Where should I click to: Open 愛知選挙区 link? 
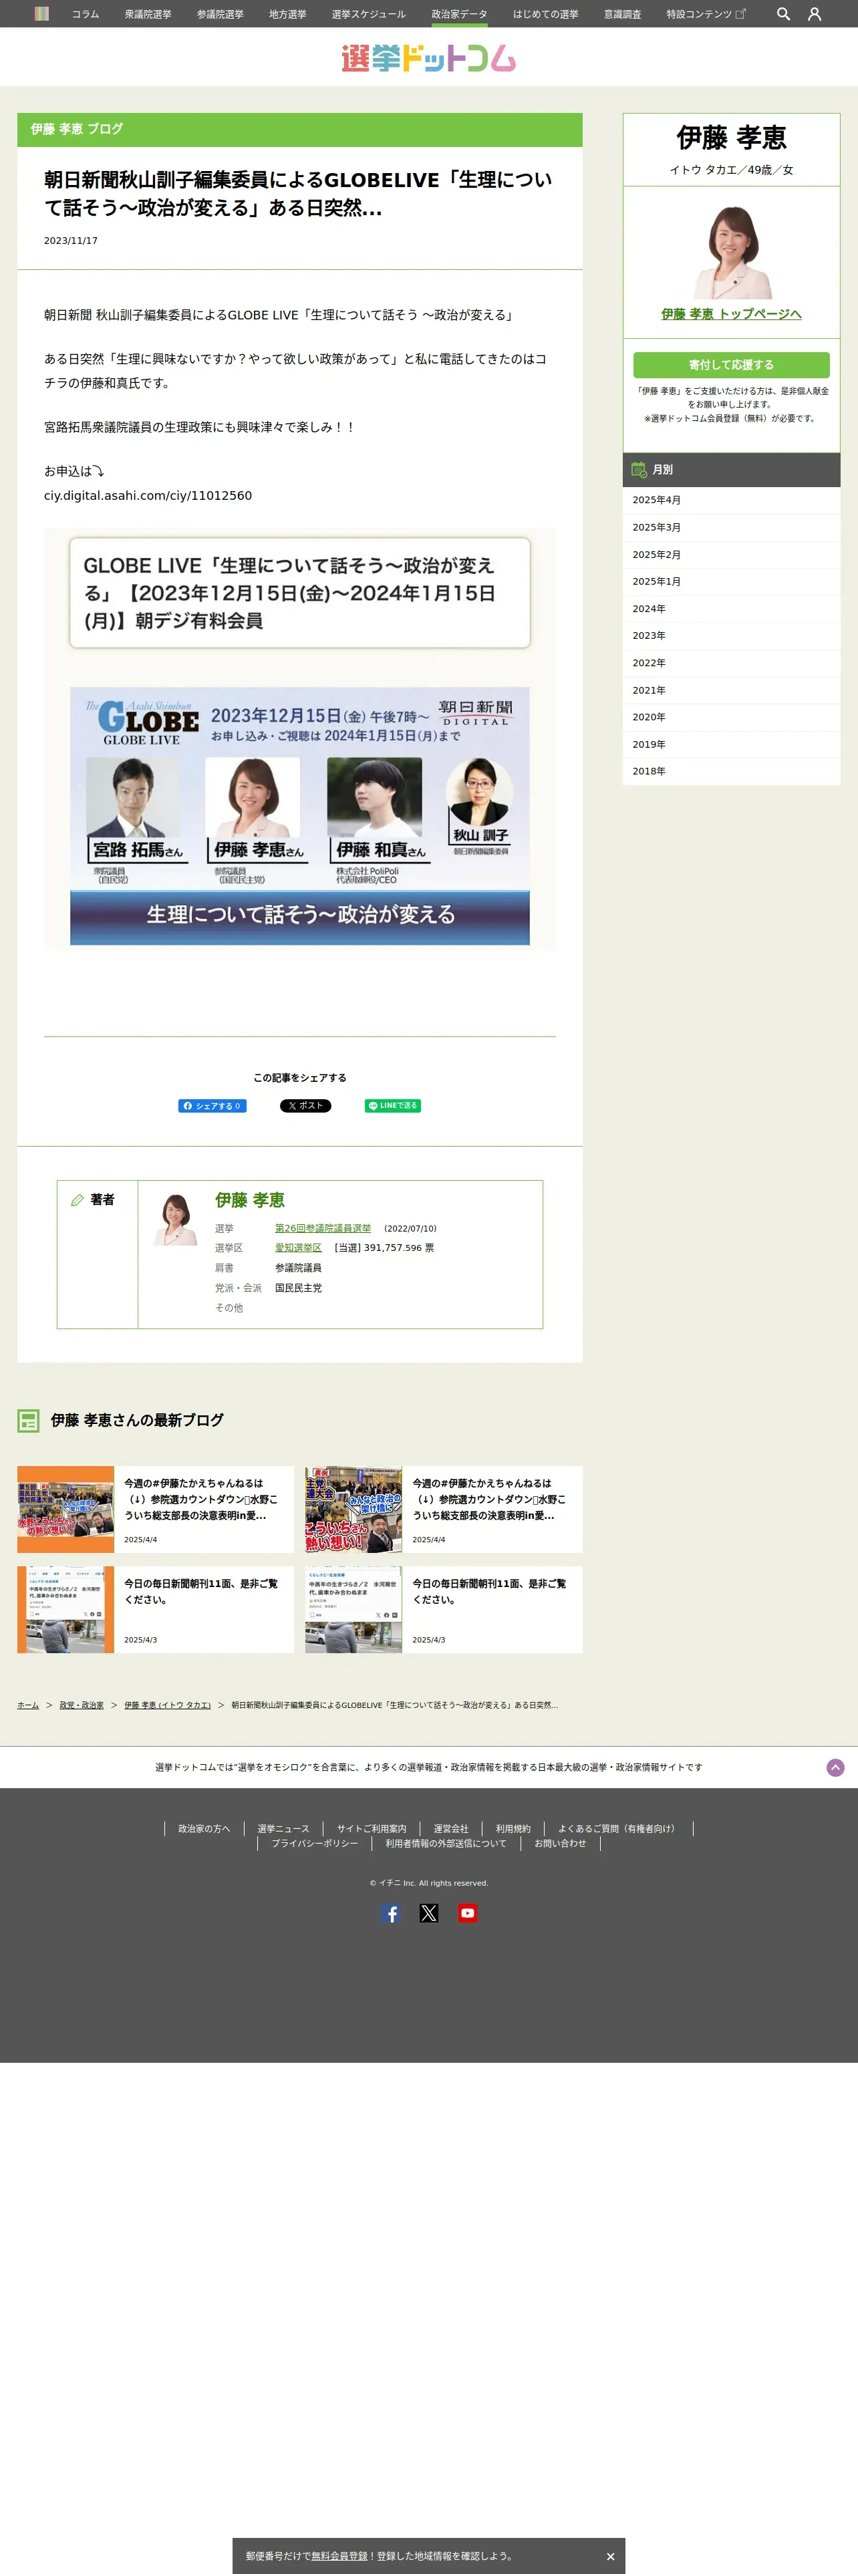click(x=299, y=1248)
